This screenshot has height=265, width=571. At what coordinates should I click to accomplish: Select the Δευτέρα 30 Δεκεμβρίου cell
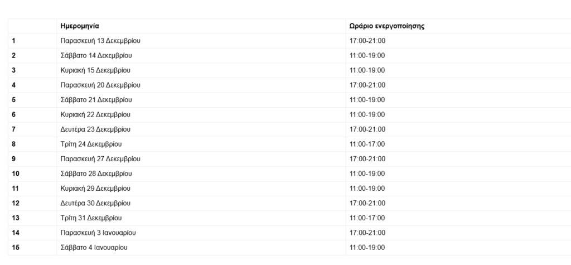95,204
